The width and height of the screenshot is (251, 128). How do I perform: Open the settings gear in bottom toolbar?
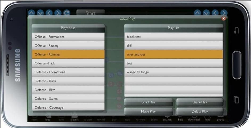(167, 118)
